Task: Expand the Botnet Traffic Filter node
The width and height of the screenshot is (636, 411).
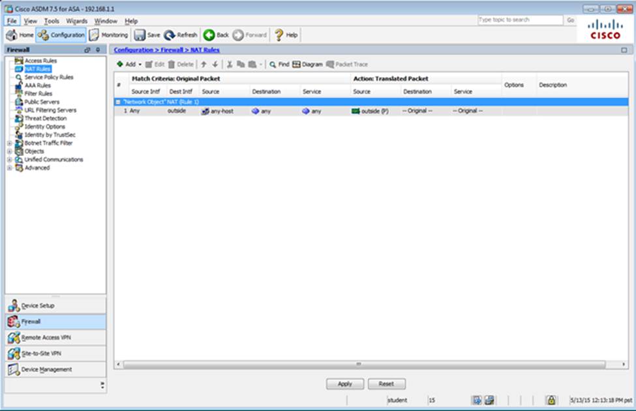Action: 9,143
